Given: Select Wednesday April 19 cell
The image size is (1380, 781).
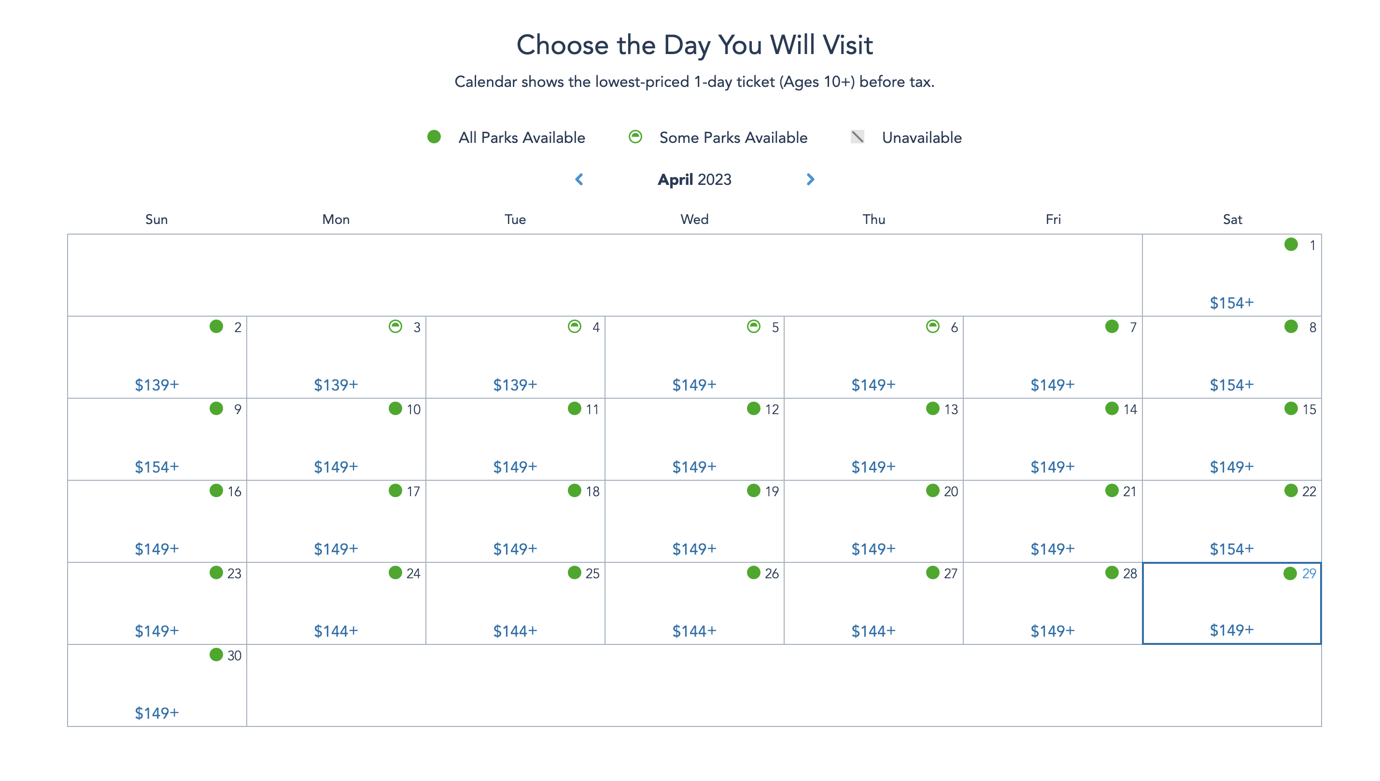Looking at the screenshot, I should coord(694,521).
